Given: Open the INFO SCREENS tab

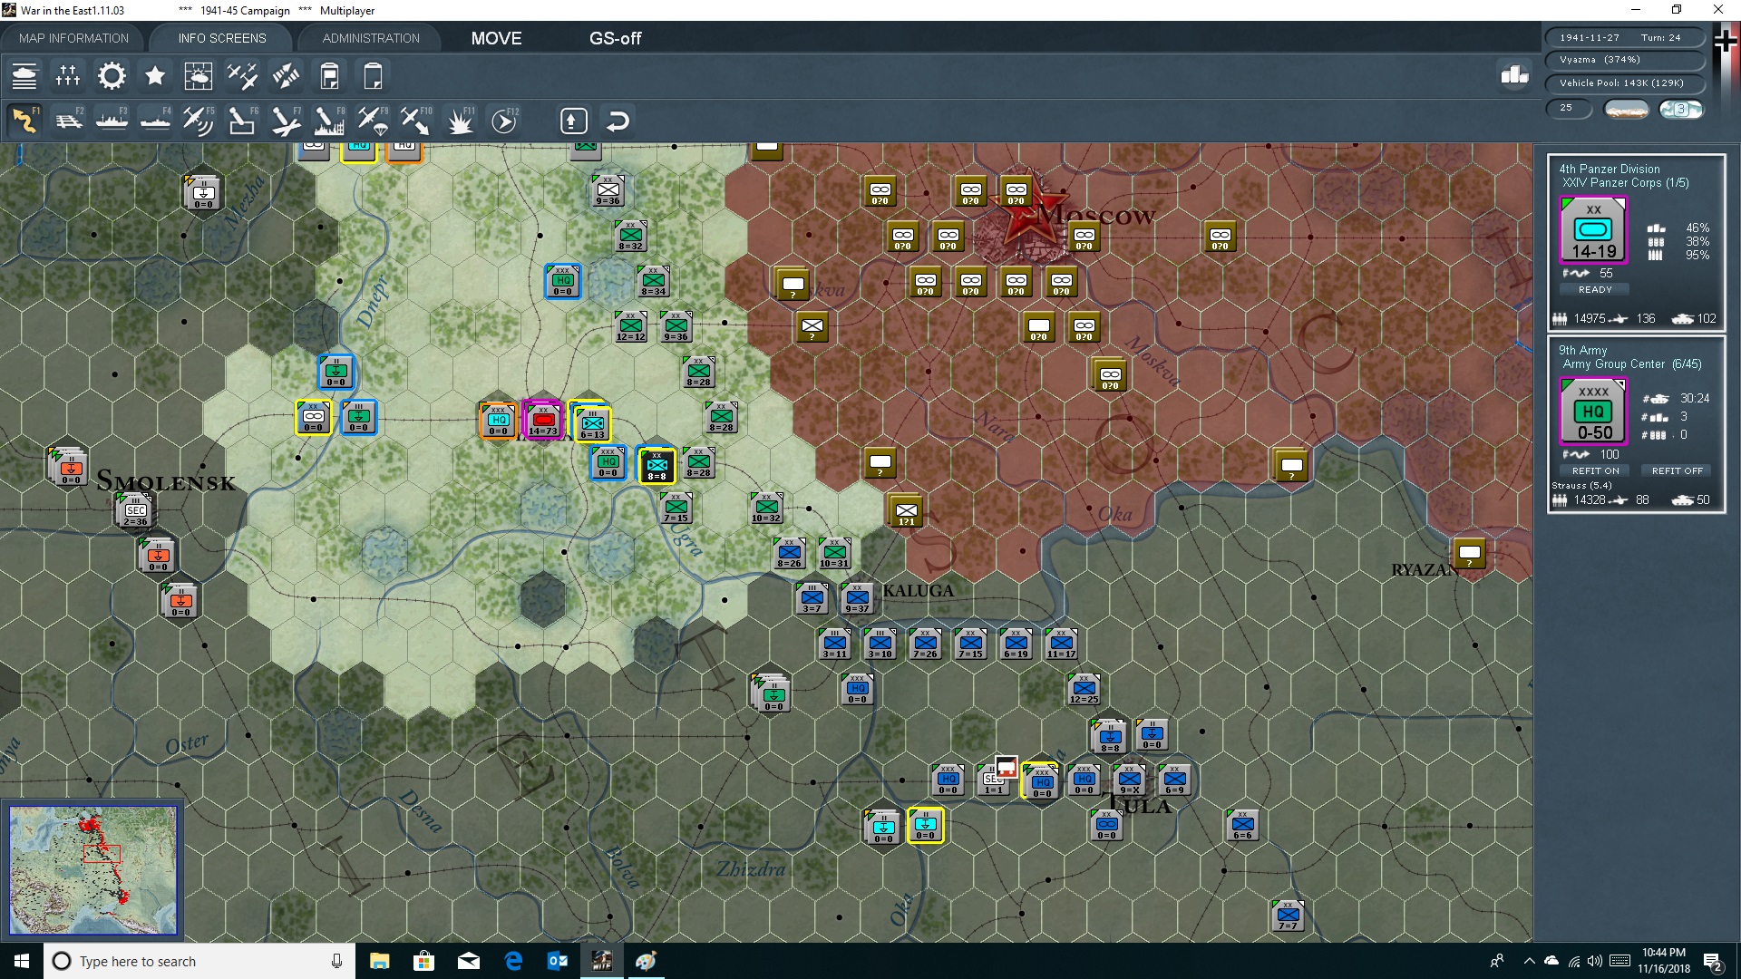Looking at the screenshot, I should coord(222,38).
